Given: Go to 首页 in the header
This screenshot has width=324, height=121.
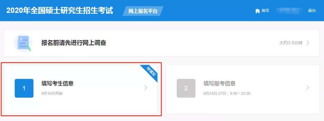Looking at the screenshot, I should (265, 11).
